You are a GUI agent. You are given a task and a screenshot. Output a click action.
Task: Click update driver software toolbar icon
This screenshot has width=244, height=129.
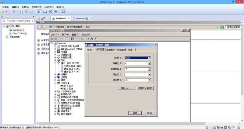click(88, 39)
